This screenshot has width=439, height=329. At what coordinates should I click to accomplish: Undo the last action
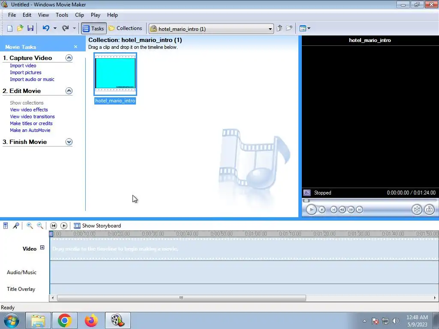[46, 28]
